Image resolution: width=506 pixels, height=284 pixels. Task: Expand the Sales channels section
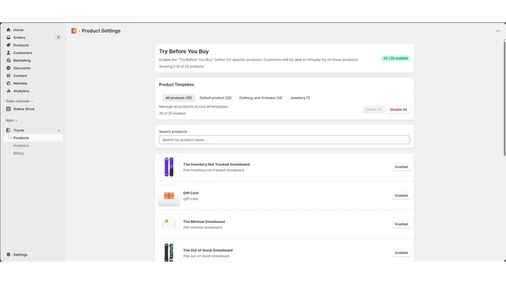tap(19, 101)
